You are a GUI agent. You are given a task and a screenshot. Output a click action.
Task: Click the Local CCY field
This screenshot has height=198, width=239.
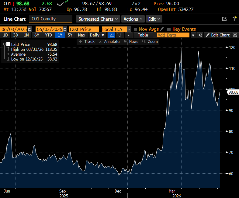(114, 29)
